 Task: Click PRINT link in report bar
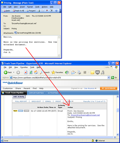(x=58, y=101)
